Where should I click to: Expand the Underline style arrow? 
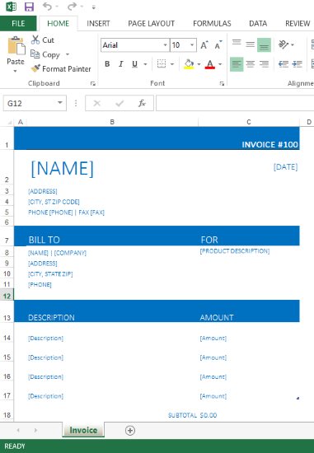[145, 64]
